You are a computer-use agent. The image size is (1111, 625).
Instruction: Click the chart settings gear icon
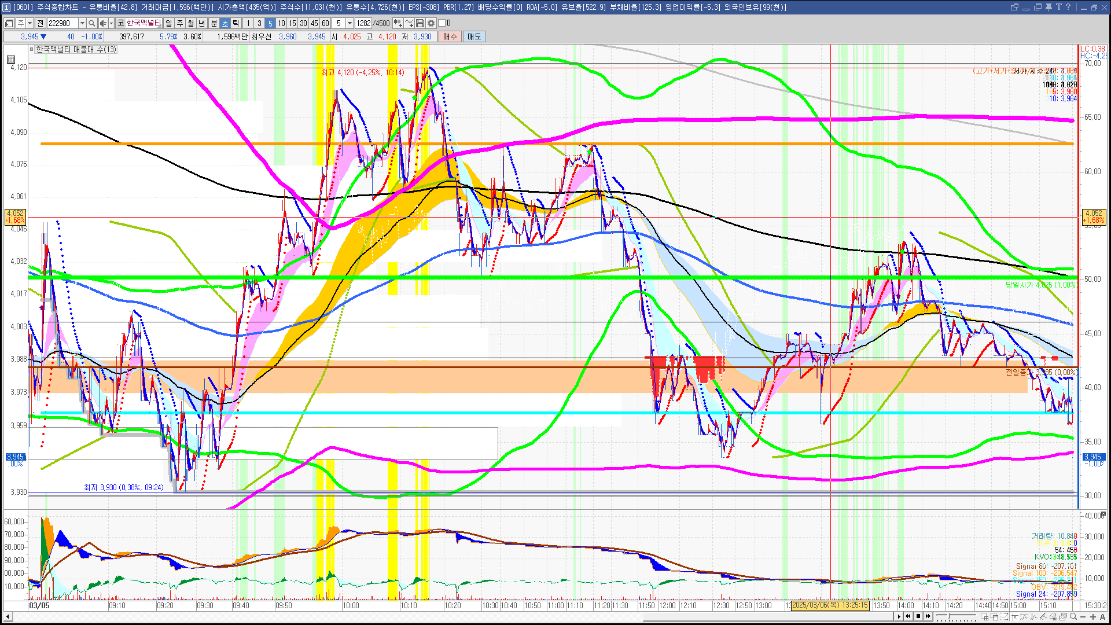pyautogui.click(x=431, y=23)
